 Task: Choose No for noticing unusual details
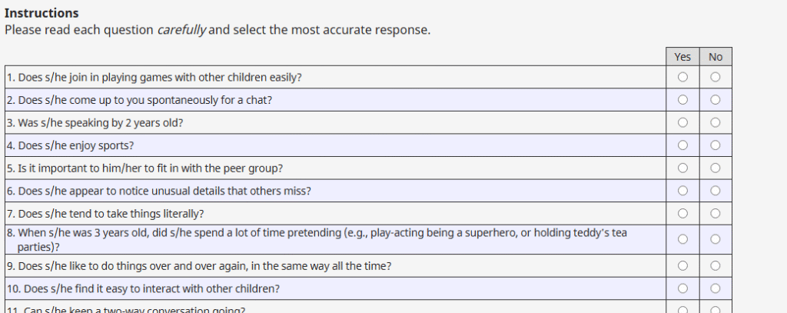coord(716,190)
